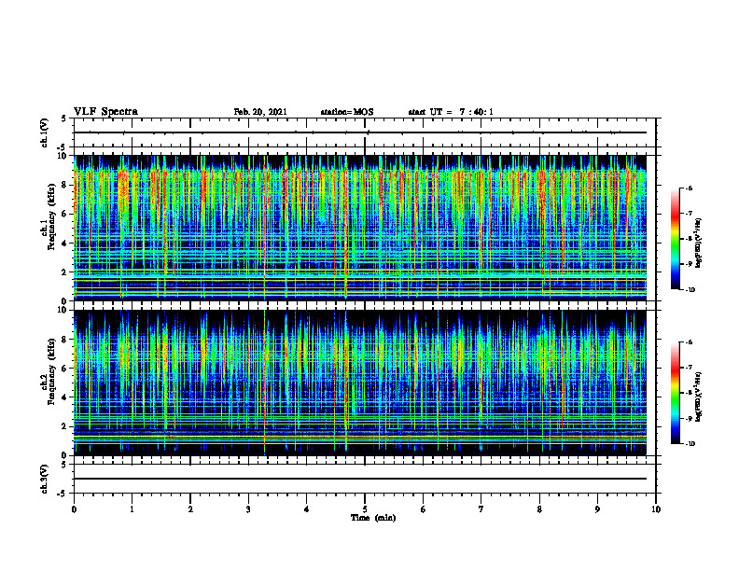
Task: Click the "ch.3(V)" waveform axis label
Action: pos(45,479)
